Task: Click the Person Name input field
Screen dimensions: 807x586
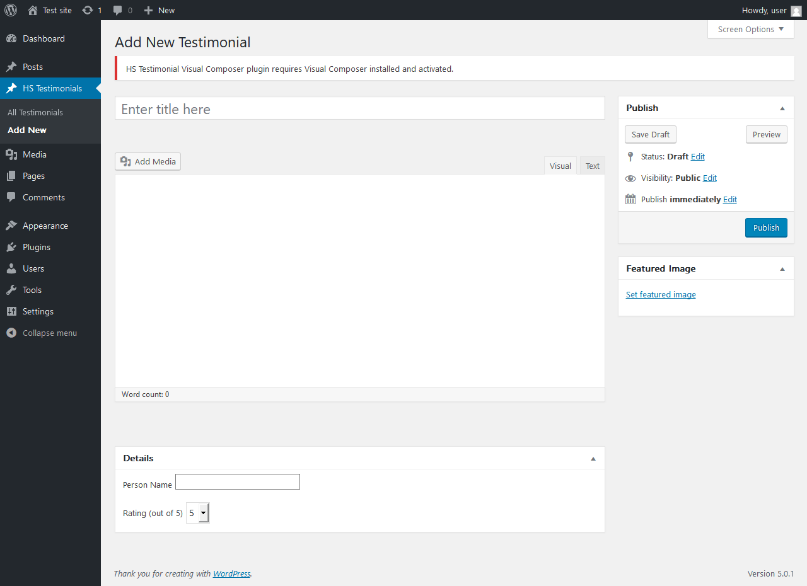Action: click(x=238, y=482)
